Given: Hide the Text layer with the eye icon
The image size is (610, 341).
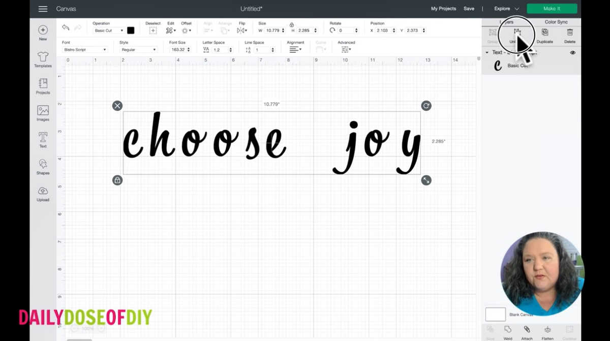Looking at the screenshot, I should [x=573, y=52].
